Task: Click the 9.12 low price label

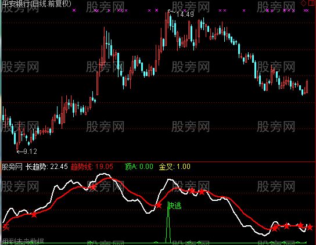Action: (30, 152)
